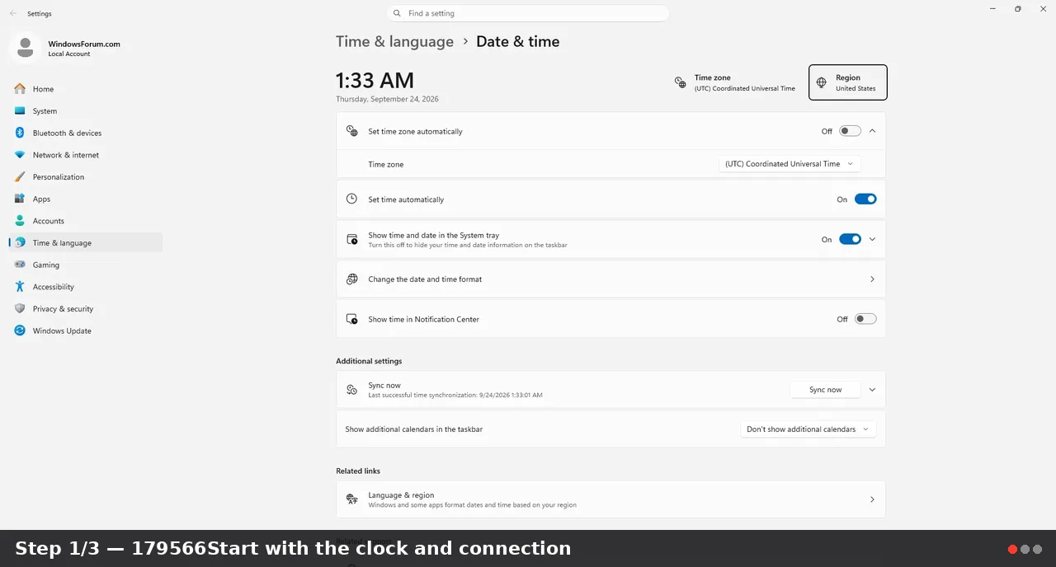Focus the Find a setting search box

click(x=528, y=13)
